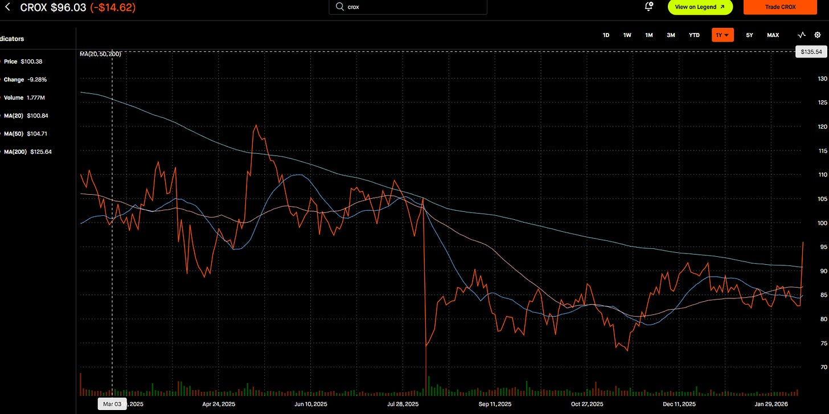Screen dimensions: 829x414
Task: Click the -$14.62 change value in header
Action: pos(113,7)
